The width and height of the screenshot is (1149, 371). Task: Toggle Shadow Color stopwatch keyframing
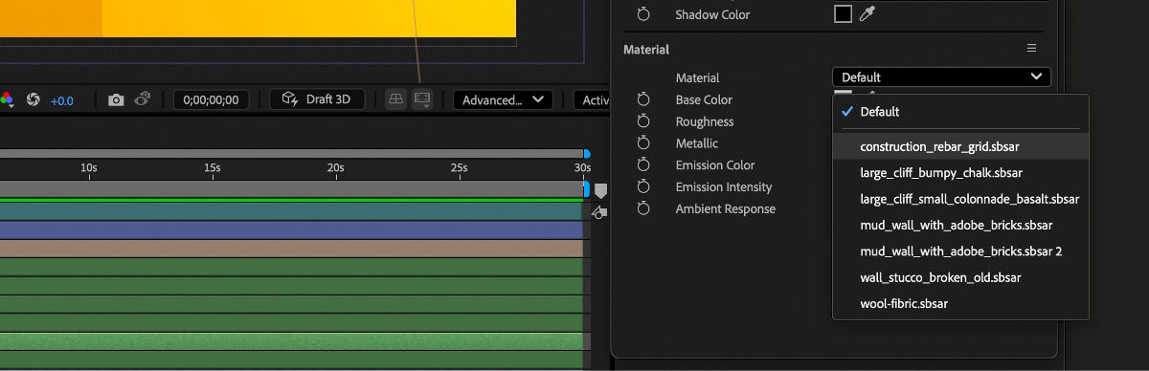(x=643, y=14)
